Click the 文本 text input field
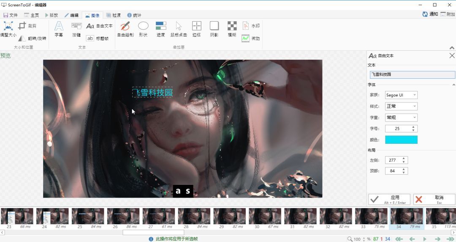 [x=412, y=74]
